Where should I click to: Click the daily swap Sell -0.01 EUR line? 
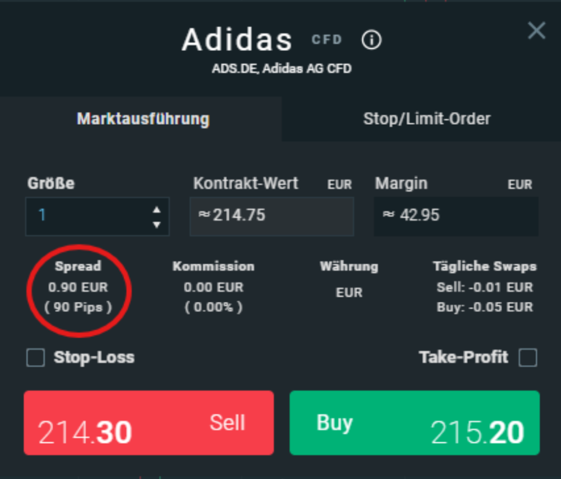coord(485,287)
